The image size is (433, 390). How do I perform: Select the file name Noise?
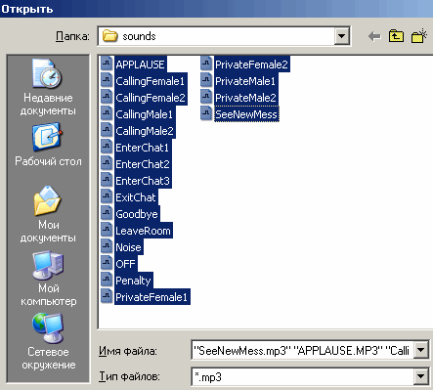point(128,247)
